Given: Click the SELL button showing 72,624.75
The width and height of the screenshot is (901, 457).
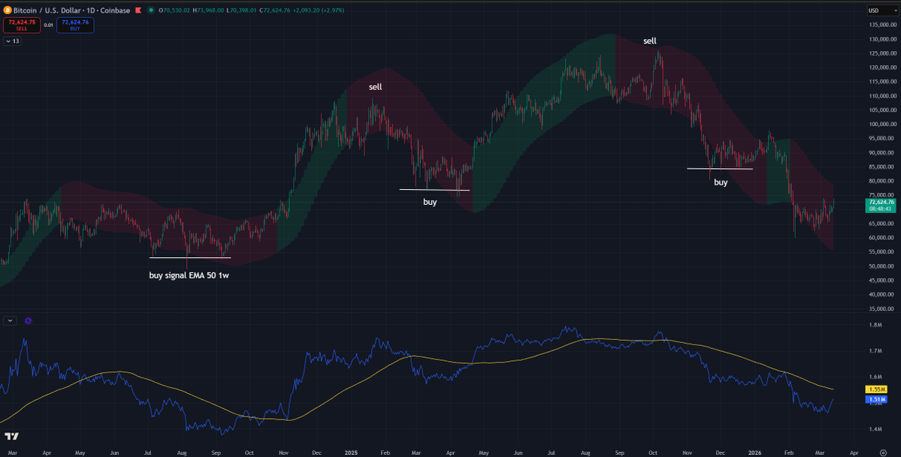Looking at the screenshot, I should pos(21,25).
